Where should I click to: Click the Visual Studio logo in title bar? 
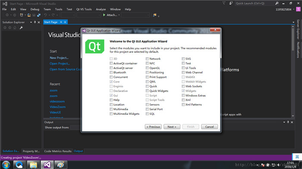click(x=5, y=3)
